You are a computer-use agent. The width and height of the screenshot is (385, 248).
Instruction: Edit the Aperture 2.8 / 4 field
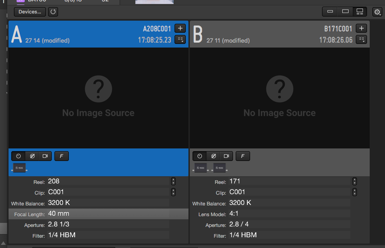tap(289, 225)
